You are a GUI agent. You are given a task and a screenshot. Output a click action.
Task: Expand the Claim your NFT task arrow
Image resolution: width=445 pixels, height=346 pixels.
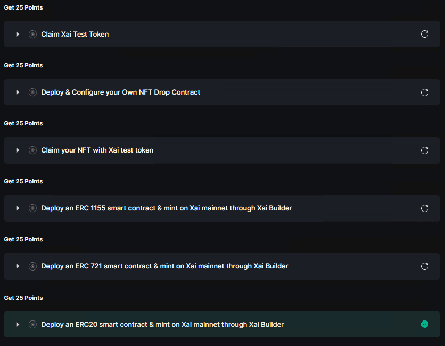18,150
